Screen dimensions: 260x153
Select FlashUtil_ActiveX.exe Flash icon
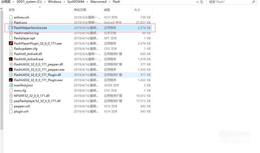11,59
